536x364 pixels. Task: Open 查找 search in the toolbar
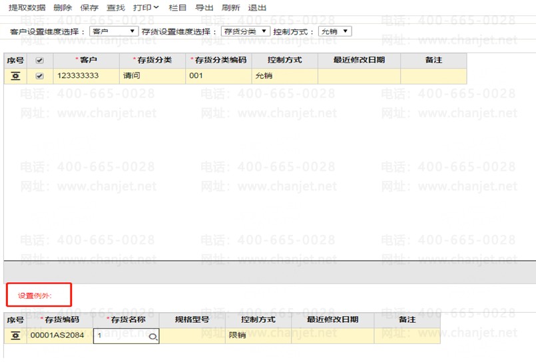coord(116,7)
